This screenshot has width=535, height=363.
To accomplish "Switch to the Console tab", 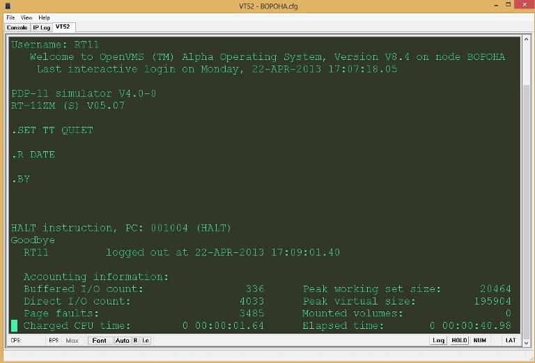I will tap(17, 27).
